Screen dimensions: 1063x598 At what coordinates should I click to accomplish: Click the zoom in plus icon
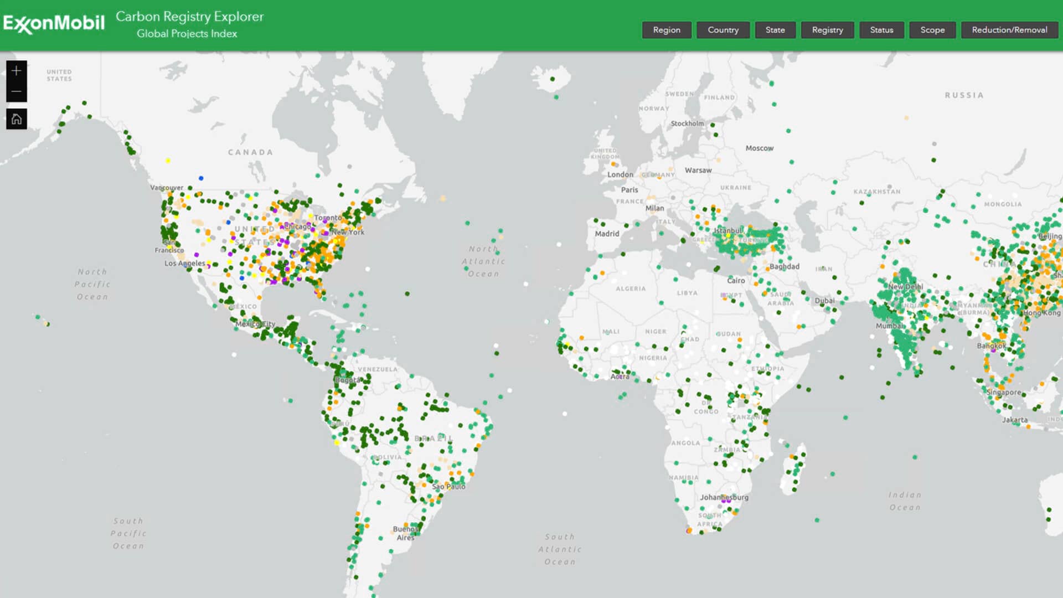16,71
